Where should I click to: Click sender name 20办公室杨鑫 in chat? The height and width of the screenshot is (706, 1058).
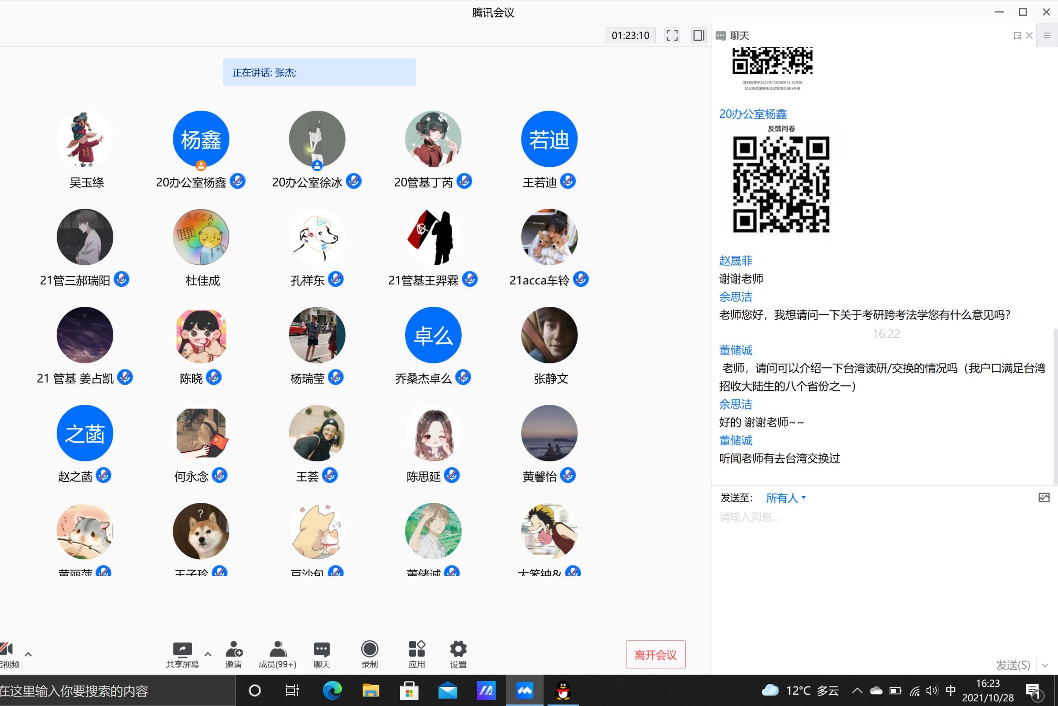[753, 114]
